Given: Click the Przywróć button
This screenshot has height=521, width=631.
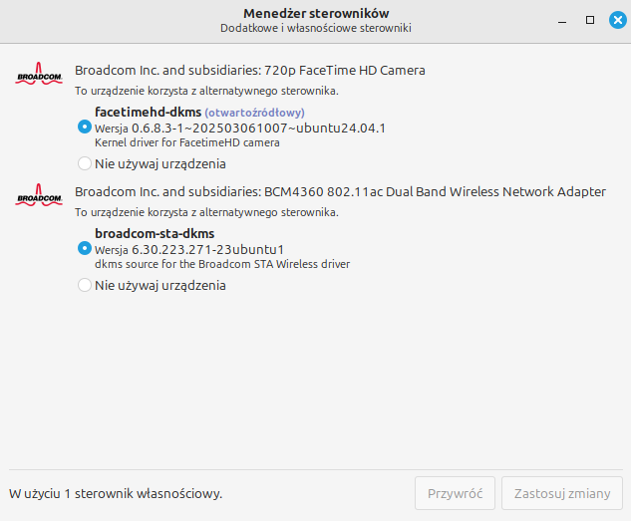Looking at the screenshot, I should (x=455, y=493).
